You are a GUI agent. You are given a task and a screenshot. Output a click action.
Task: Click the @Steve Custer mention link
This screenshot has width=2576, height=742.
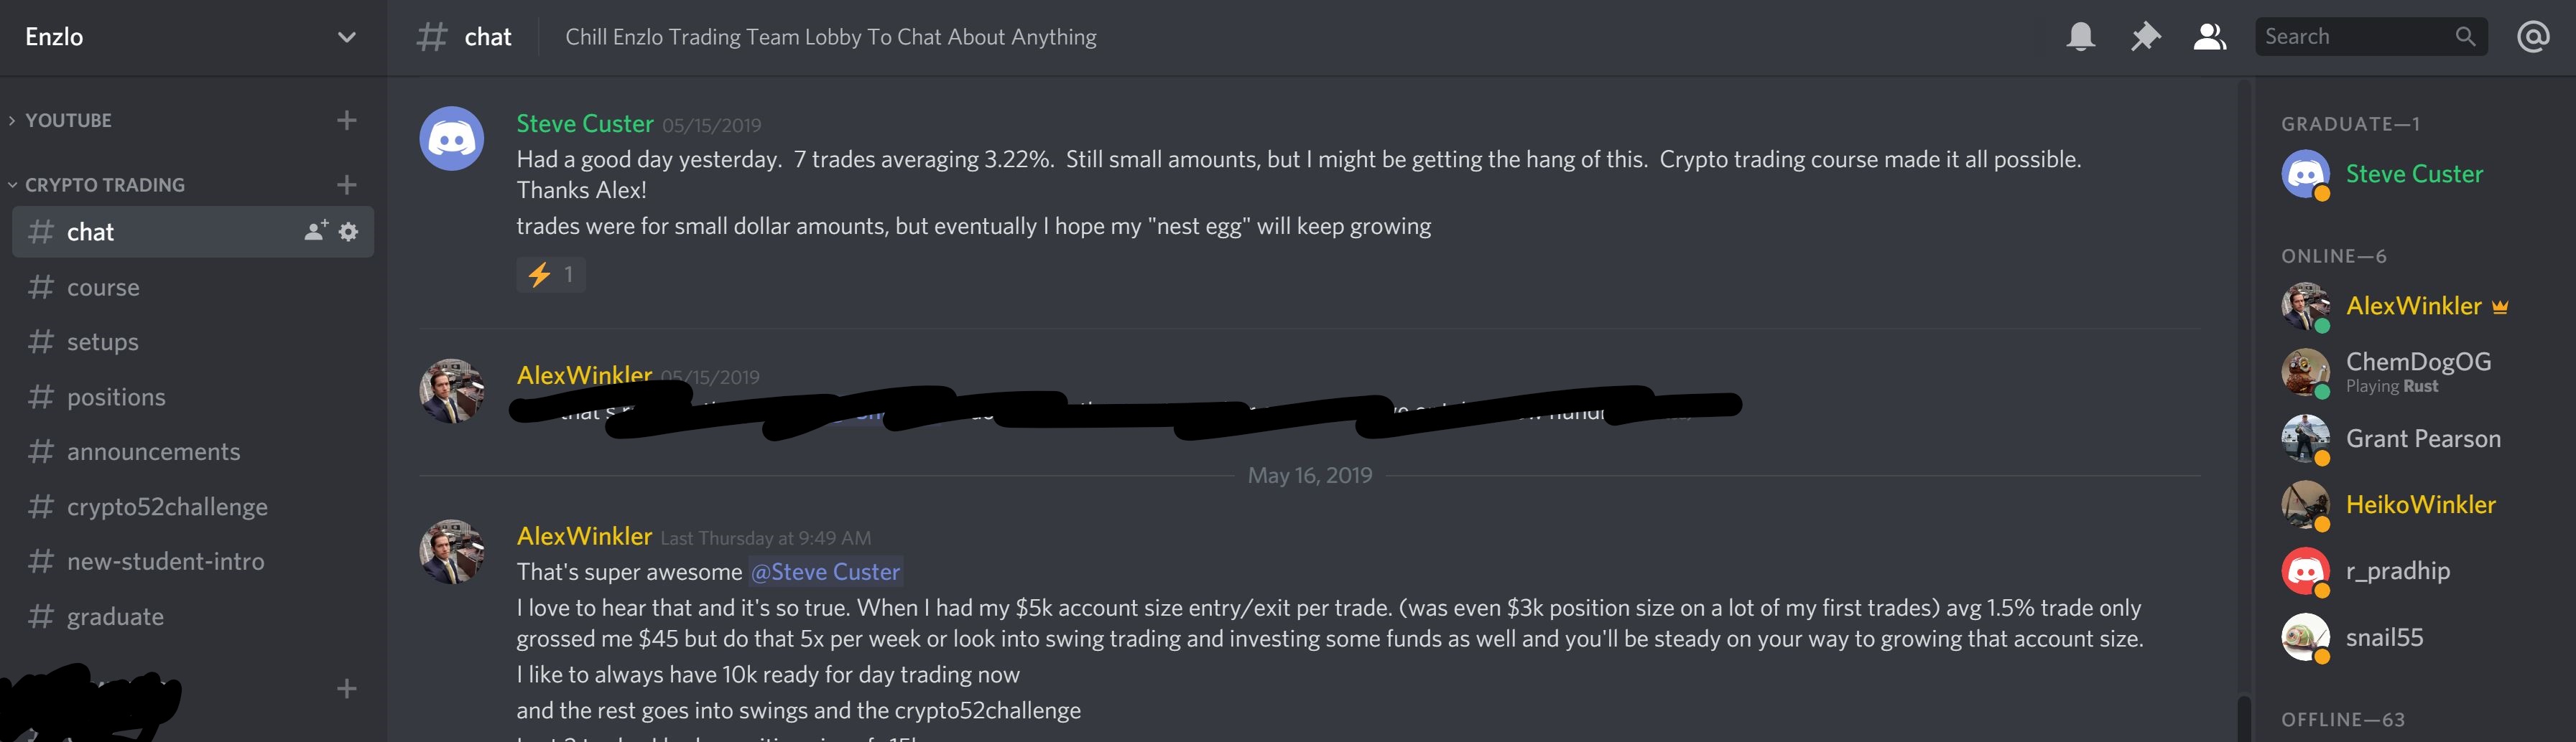pyautogui.click(x=826, y=571)
